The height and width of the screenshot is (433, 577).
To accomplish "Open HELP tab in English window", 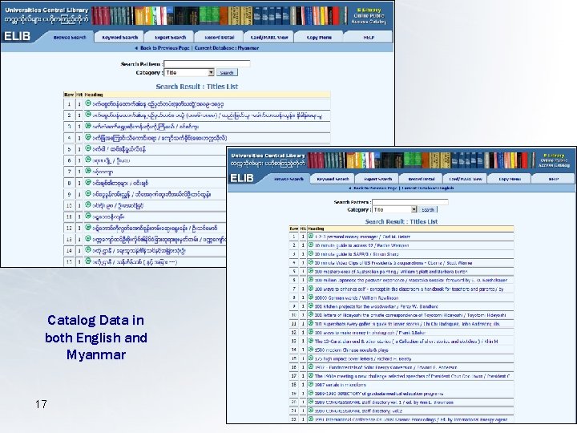I will tap(553, 179).
